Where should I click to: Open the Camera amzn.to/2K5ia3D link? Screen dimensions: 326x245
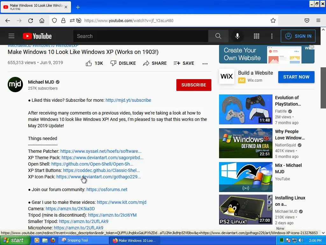click(x=70, y=209)
